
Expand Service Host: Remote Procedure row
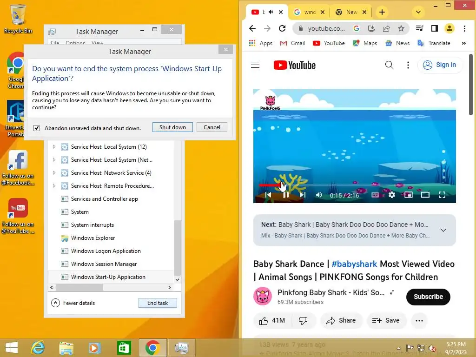coord(54,186)
